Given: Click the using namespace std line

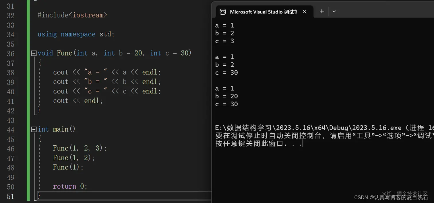Looking at the screenshot, I should click(76, 34).
